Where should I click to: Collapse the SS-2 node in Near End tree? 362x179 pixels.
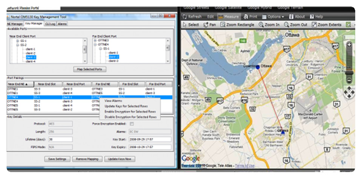click(x=17, y=45)
